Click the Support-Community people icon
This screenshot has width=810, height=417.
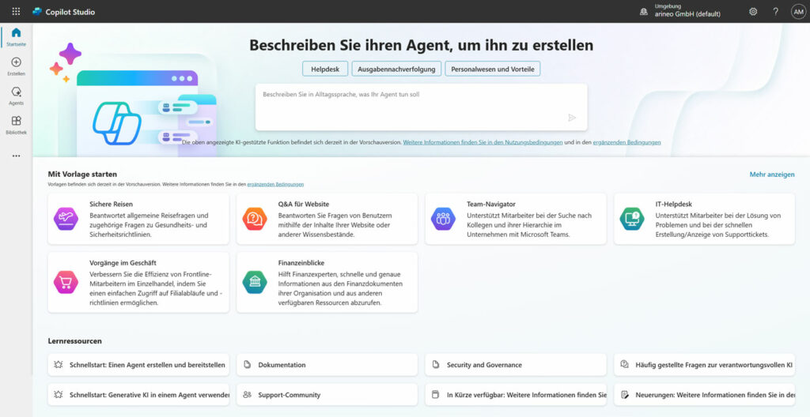click(x=247, y=395)
